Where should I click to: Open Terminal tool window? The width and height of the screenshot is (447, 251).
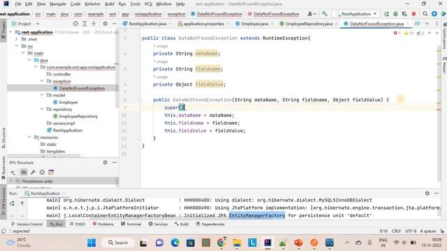(131, 225)
